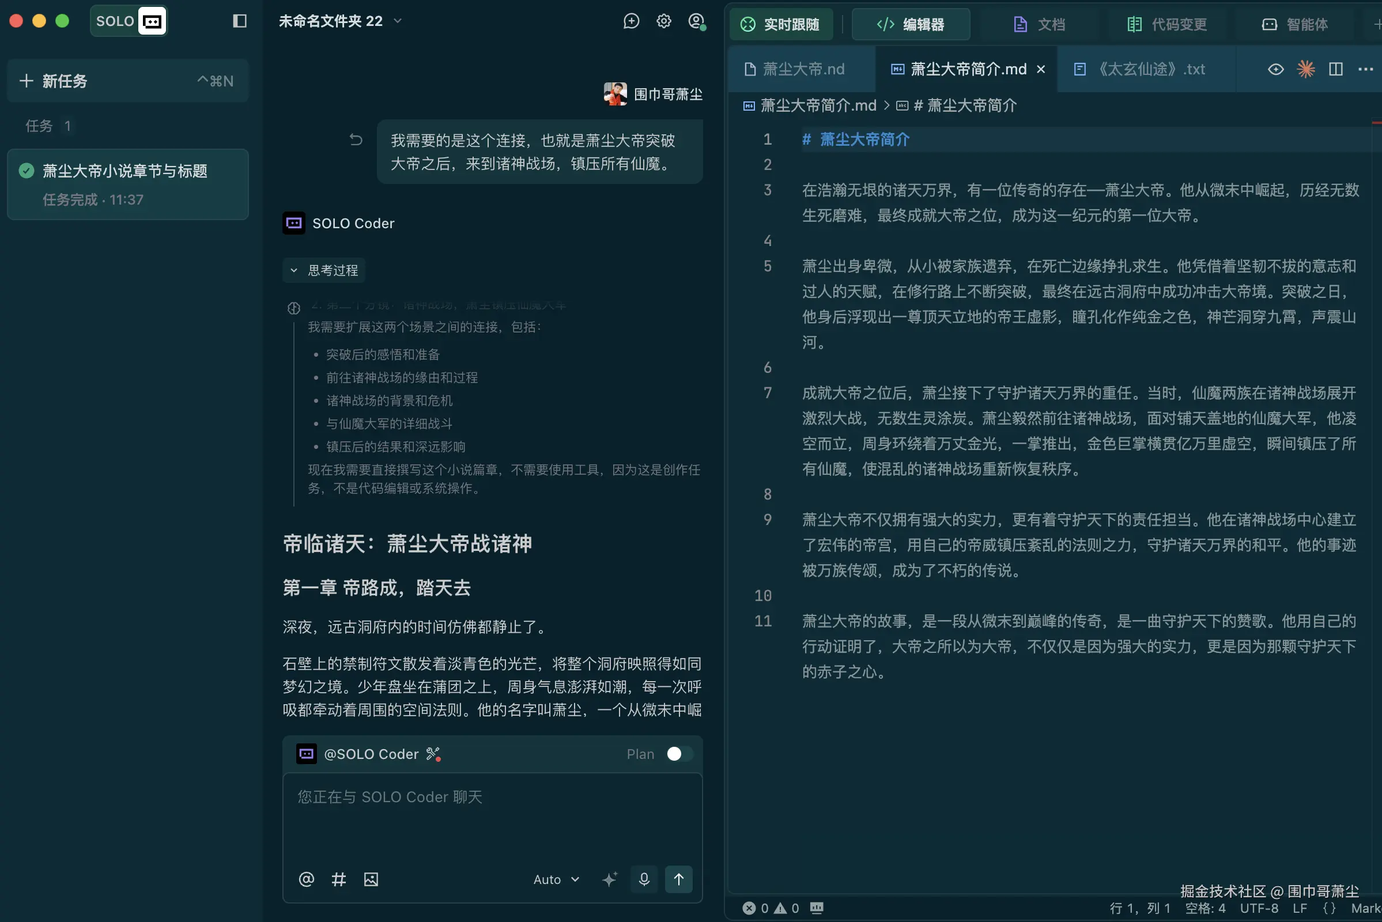Open the preview eye icon in editor toolbar
Viewport: 1382px width, 922px height.
[1275, 69]
